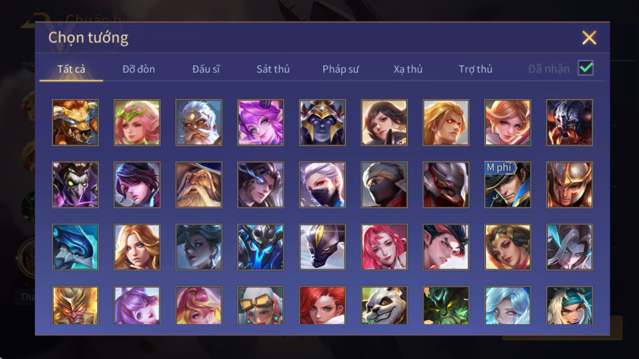Pick the panda hero portrait

coord(384,305)
